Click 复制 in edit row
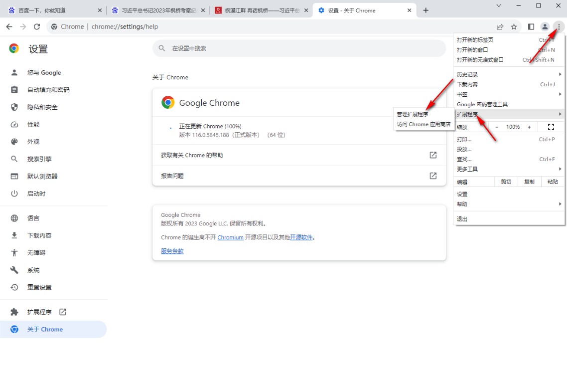The image size is (567, 392). (x=530, y=182)
